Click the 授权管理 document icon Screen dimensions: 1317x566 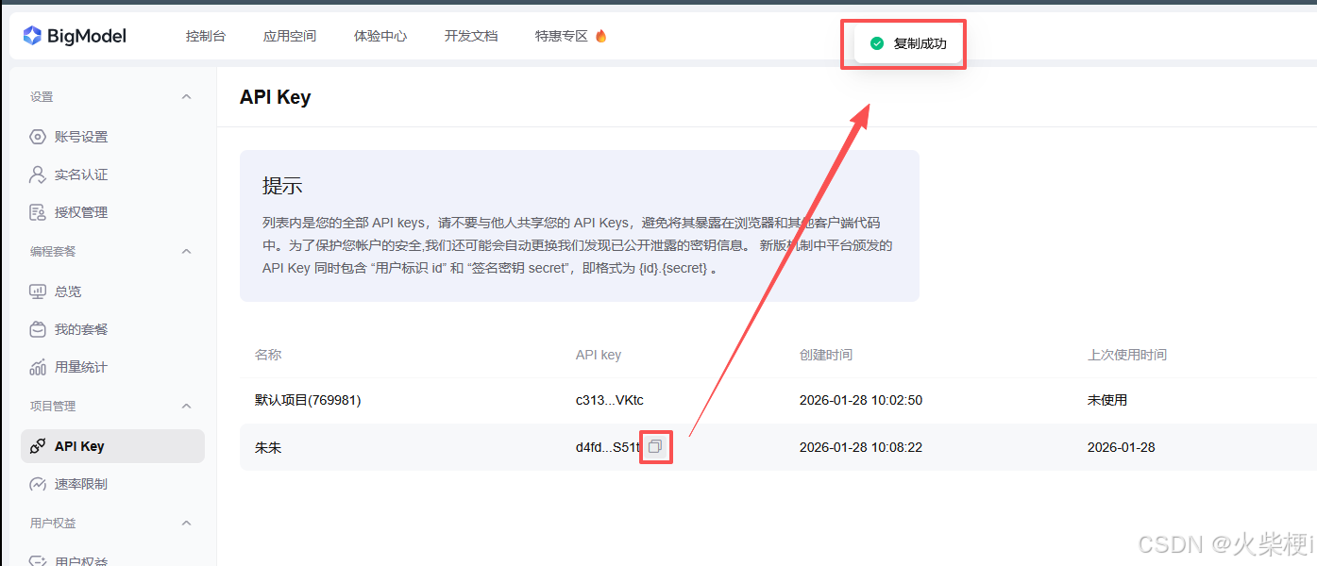pyautogui.click(x=38, y=212)
